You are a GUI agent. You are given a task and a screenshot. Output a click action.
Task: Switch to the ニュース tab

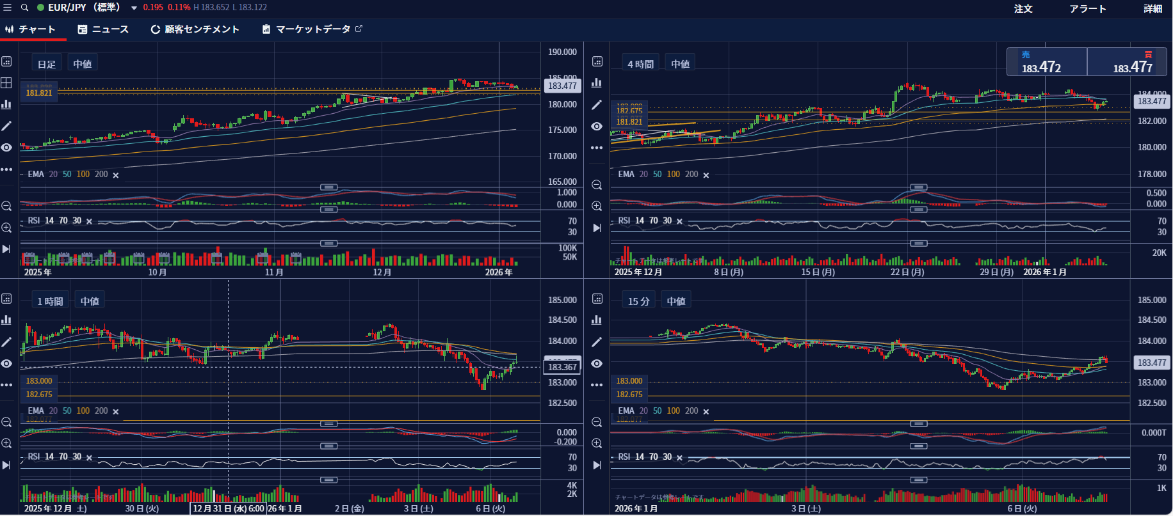tap(103, 29)
